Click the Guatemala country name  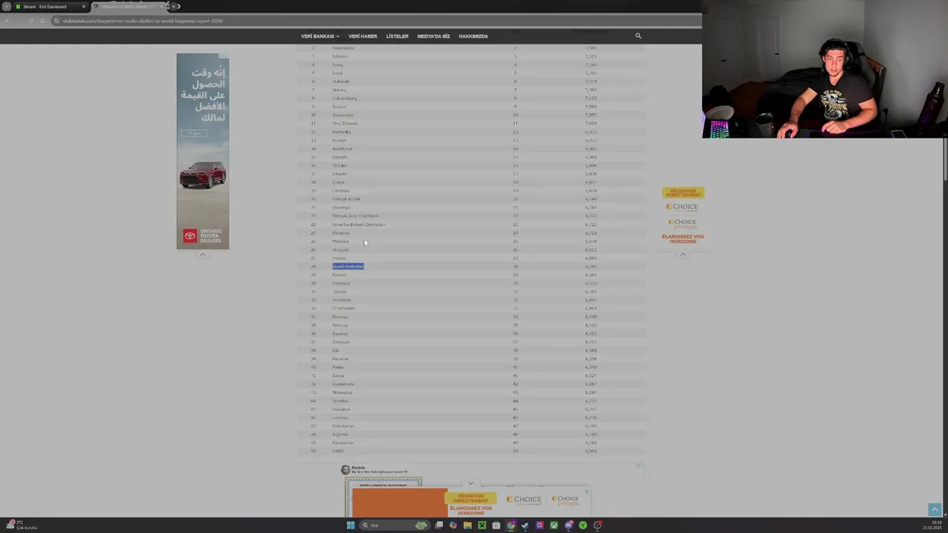click(x=343, y=383)
